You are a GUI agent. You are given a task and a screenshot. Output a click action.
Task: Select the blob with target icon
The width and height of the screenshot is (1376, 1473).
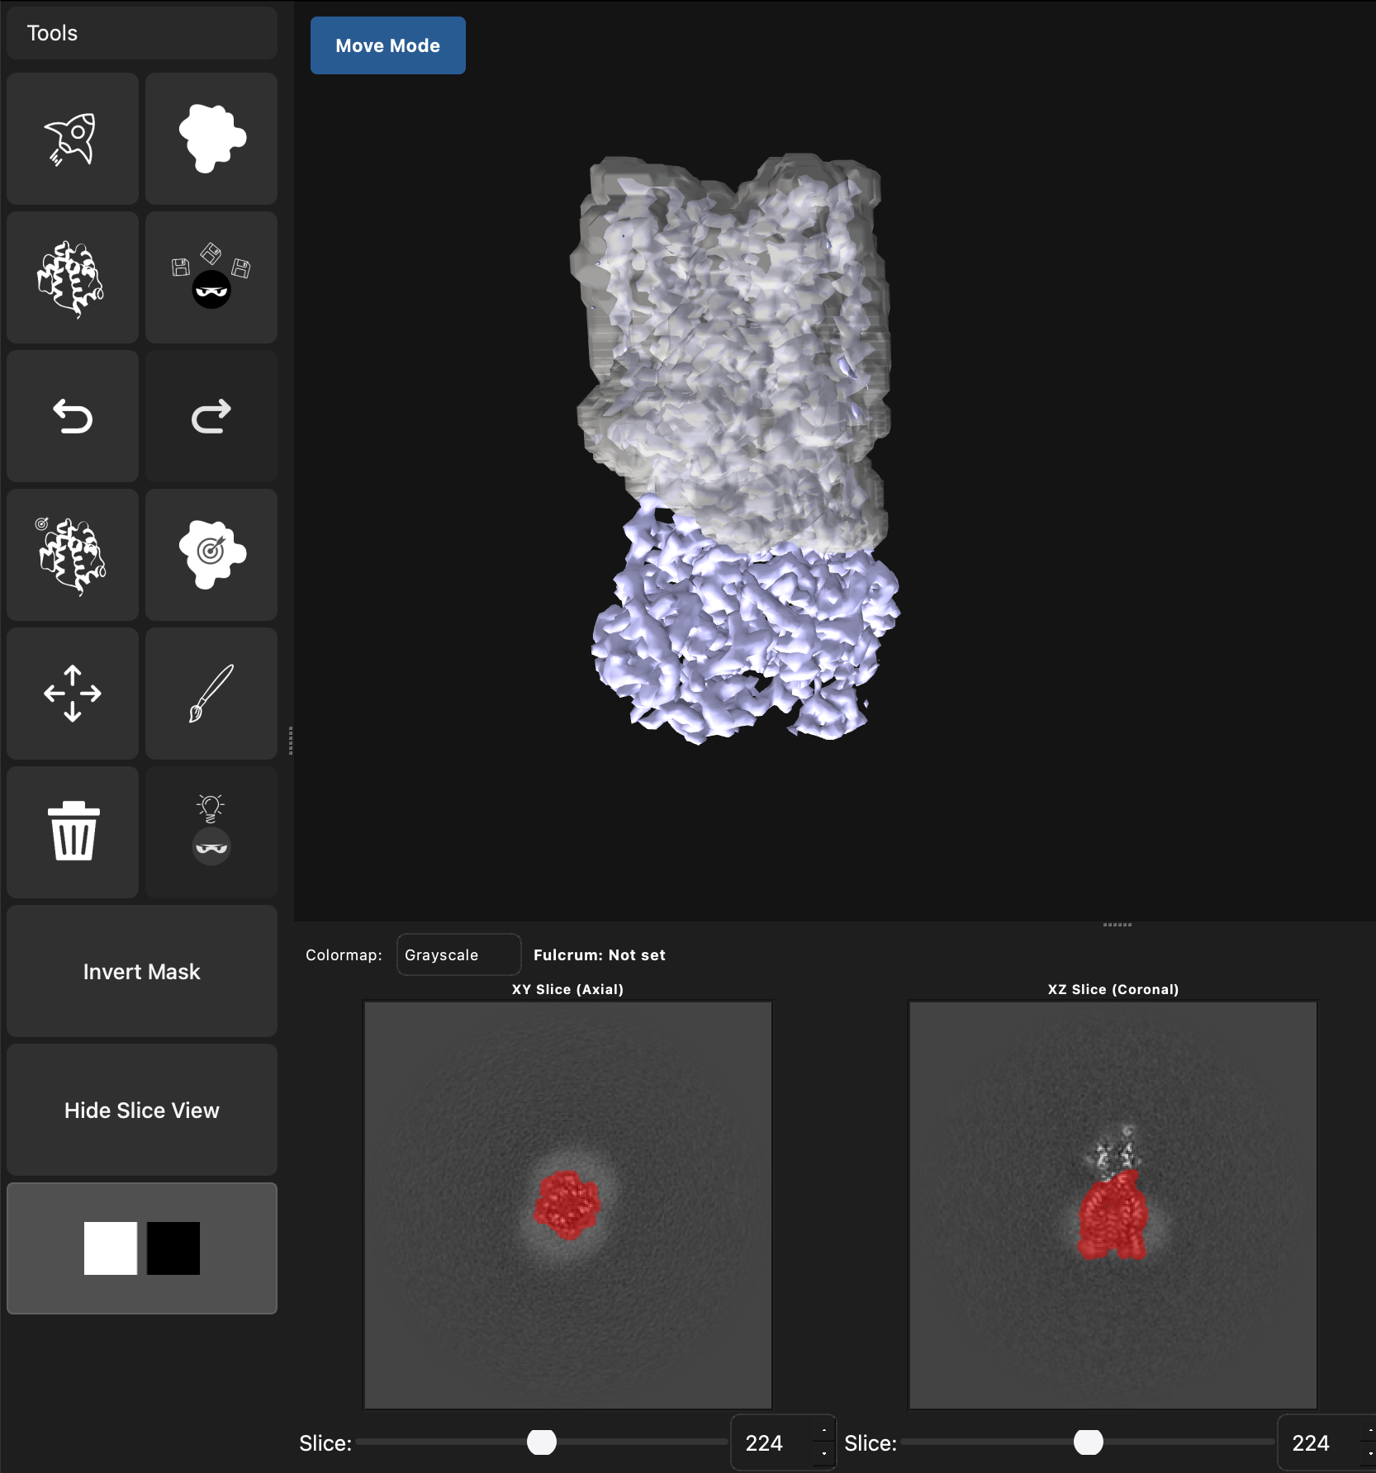[x=211, y=555]
